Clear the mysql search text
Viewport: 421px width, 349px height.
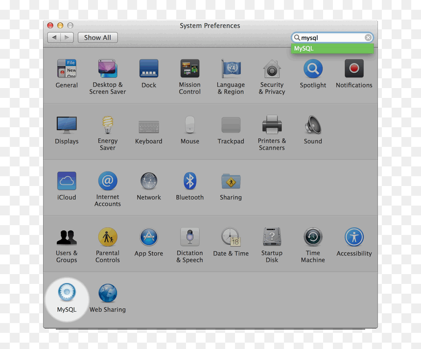[x=368, y=38]
